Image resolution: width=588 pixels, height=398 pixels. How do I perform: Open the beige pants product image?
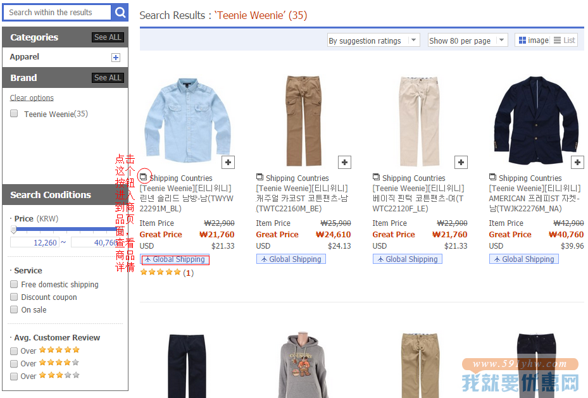tap(419, 121)
